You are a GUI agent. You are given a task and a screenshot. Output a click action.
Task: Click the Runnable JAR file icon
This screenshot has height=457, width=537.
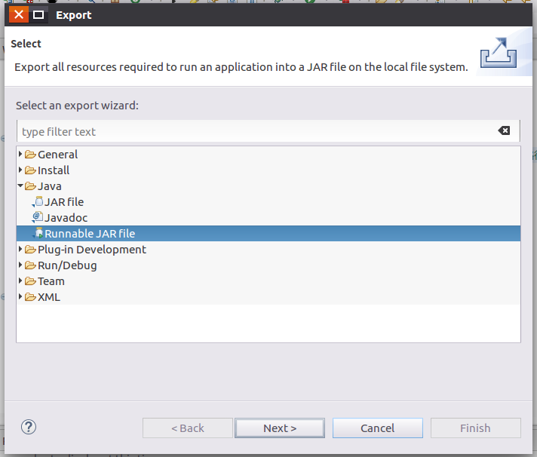point(38,234)
